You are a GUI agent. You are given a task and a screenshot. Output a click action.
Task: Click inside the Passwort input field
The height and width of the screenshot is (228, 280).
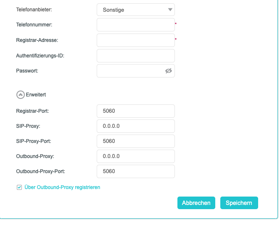(x=129, y=71)
